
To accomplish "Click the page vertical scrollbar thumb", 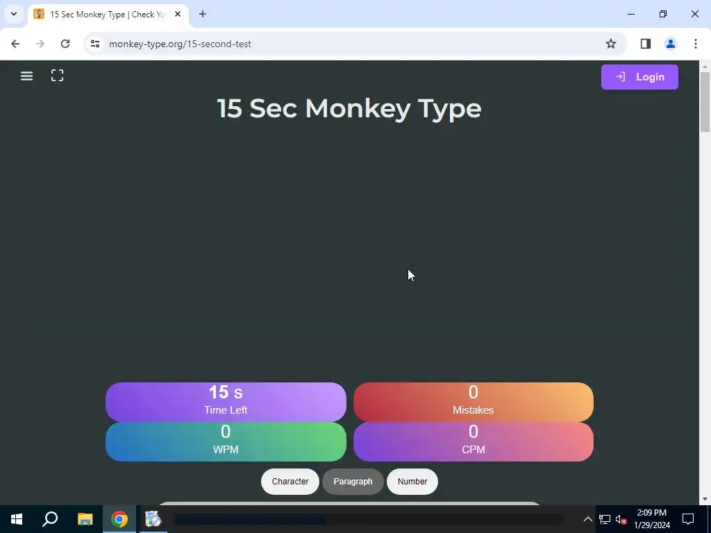I will pyautogui.click(x=705, y=101).
